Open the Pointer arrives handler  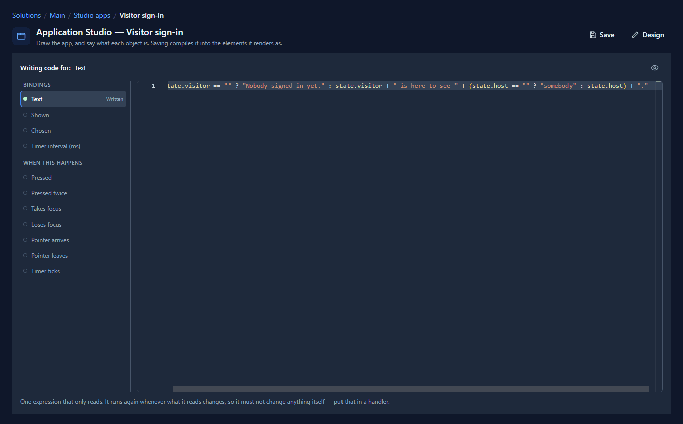pyautogui.click(x=73, y=240)
